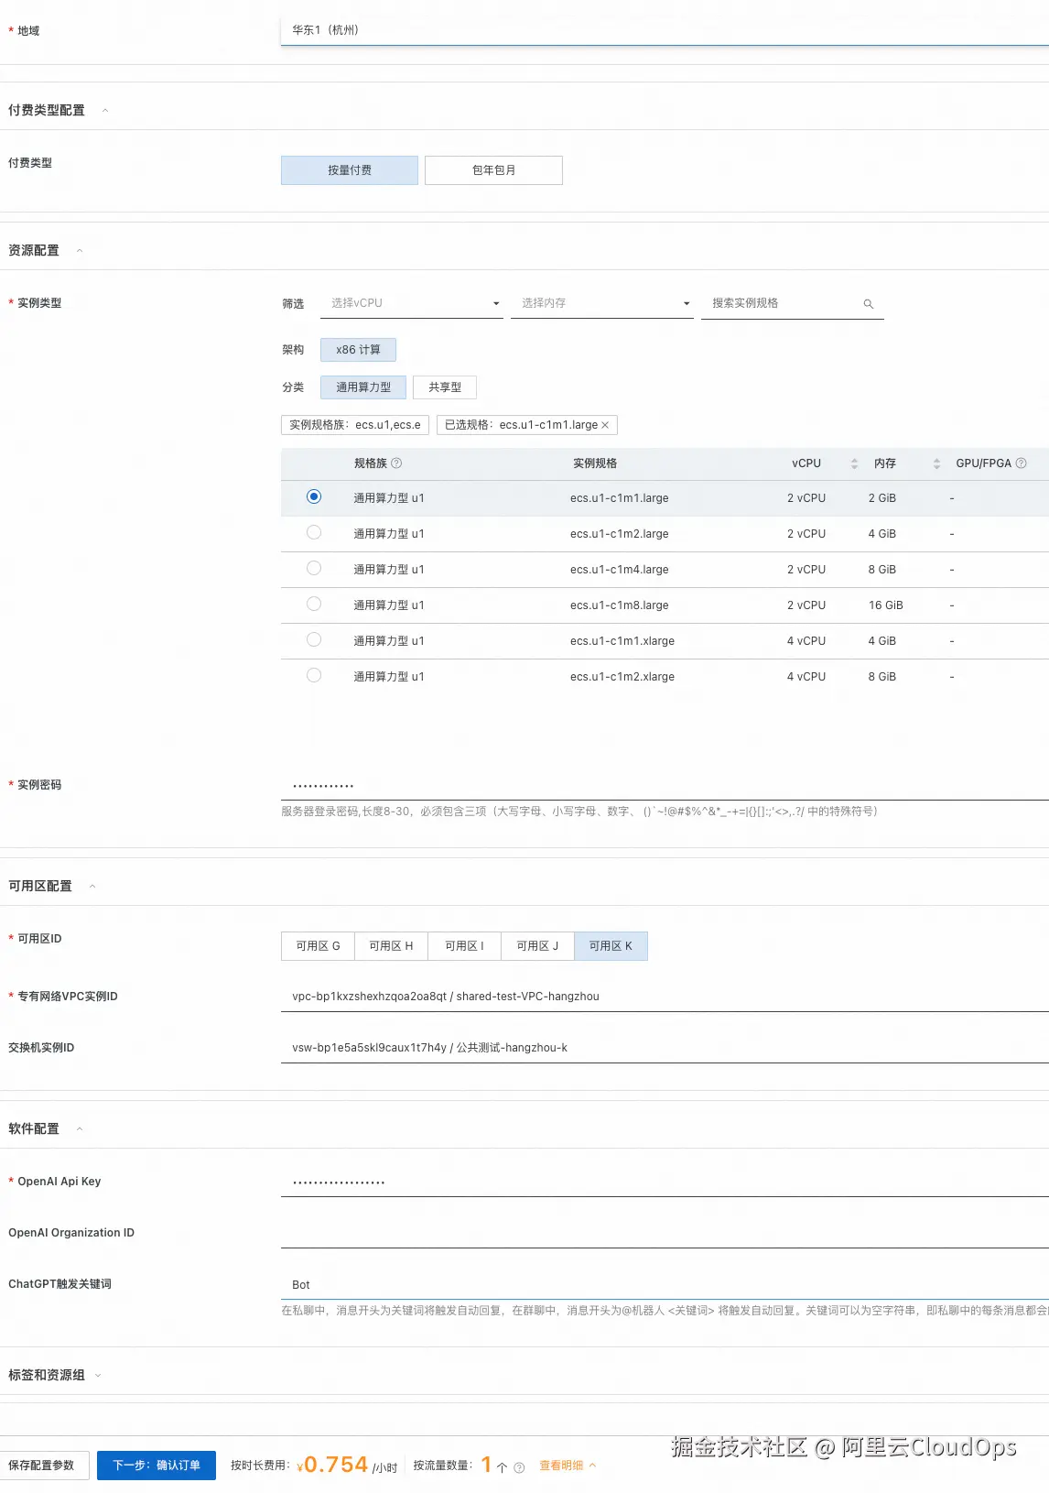Click the ecs.u1-c1m4.large spec name

pos(619,570)
